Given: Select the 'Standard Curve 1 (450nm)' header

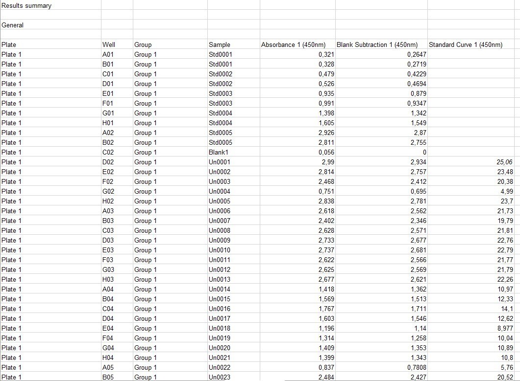Looking at the screenshot, I should tap(473, 45).
